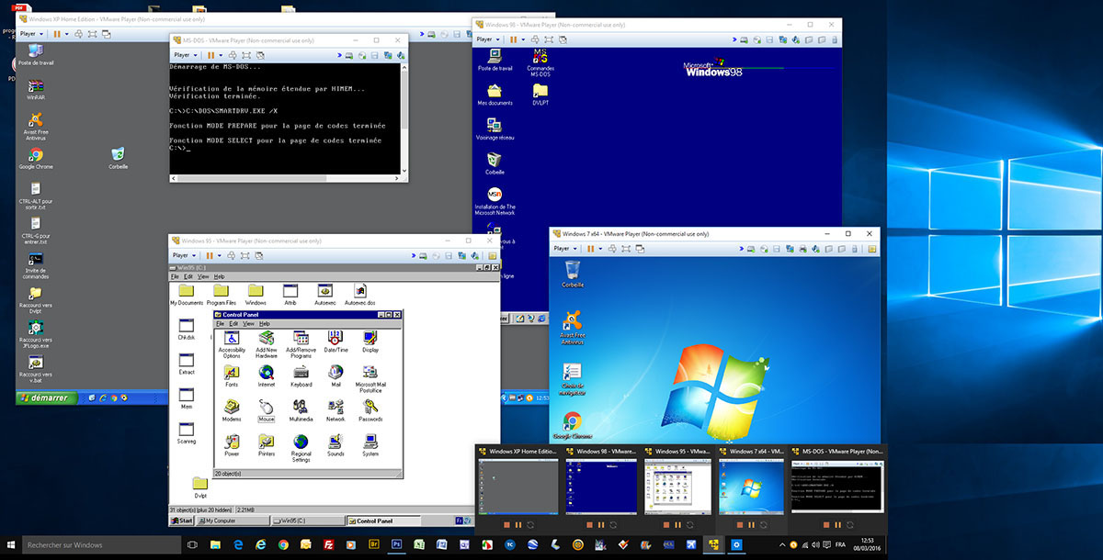This screenshot has height=560, width=1103.
Task: Open Add New Hardware applet
Action: [x=267, y=344]
